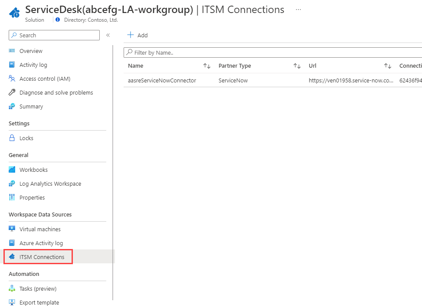422x308 pixels.
Task: Click the Virtual machines icon
Action: pyautogui.click(x=12, y=229)
